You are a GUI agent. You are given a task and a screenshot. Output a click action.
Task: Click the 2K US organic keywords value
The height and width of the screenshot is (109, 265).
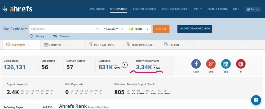pos(22,93)
